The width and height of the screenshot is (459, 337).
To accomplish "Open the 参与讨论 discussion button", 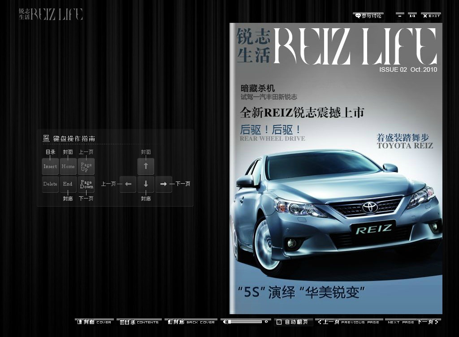I will (368, 16).
